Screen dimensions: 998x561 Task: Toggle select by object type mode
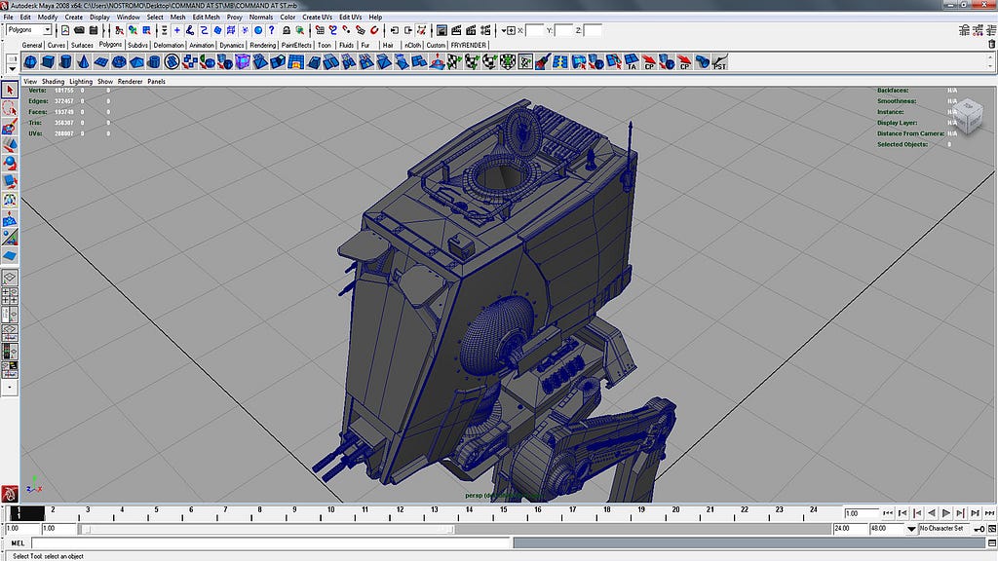coord(133,30)
